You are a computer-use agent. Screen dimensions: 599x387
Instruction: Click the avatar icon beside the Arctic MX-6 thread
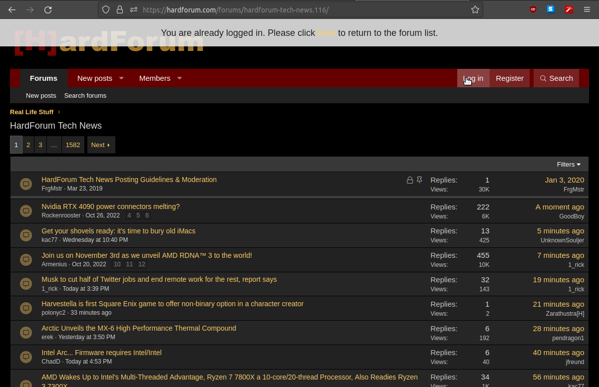click(x=26, y=333)
